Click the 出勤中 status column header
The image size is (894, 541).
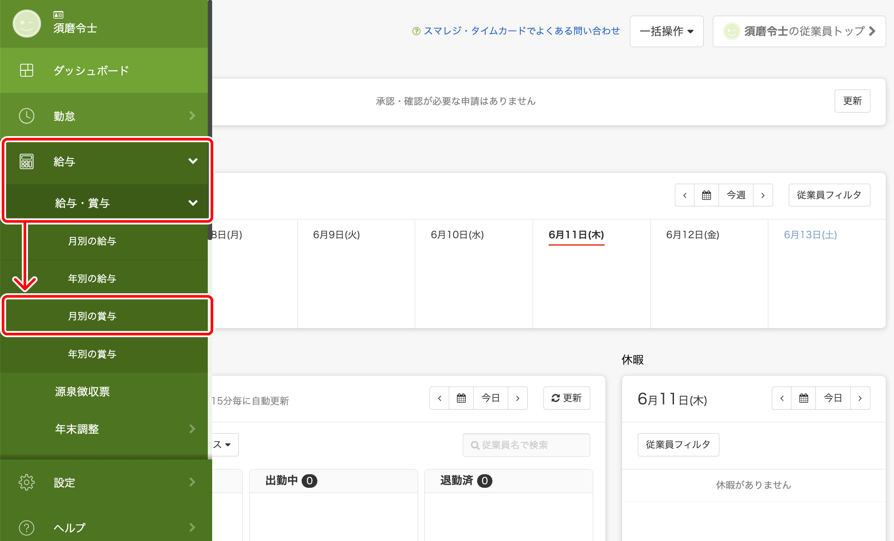coord(334,481)
